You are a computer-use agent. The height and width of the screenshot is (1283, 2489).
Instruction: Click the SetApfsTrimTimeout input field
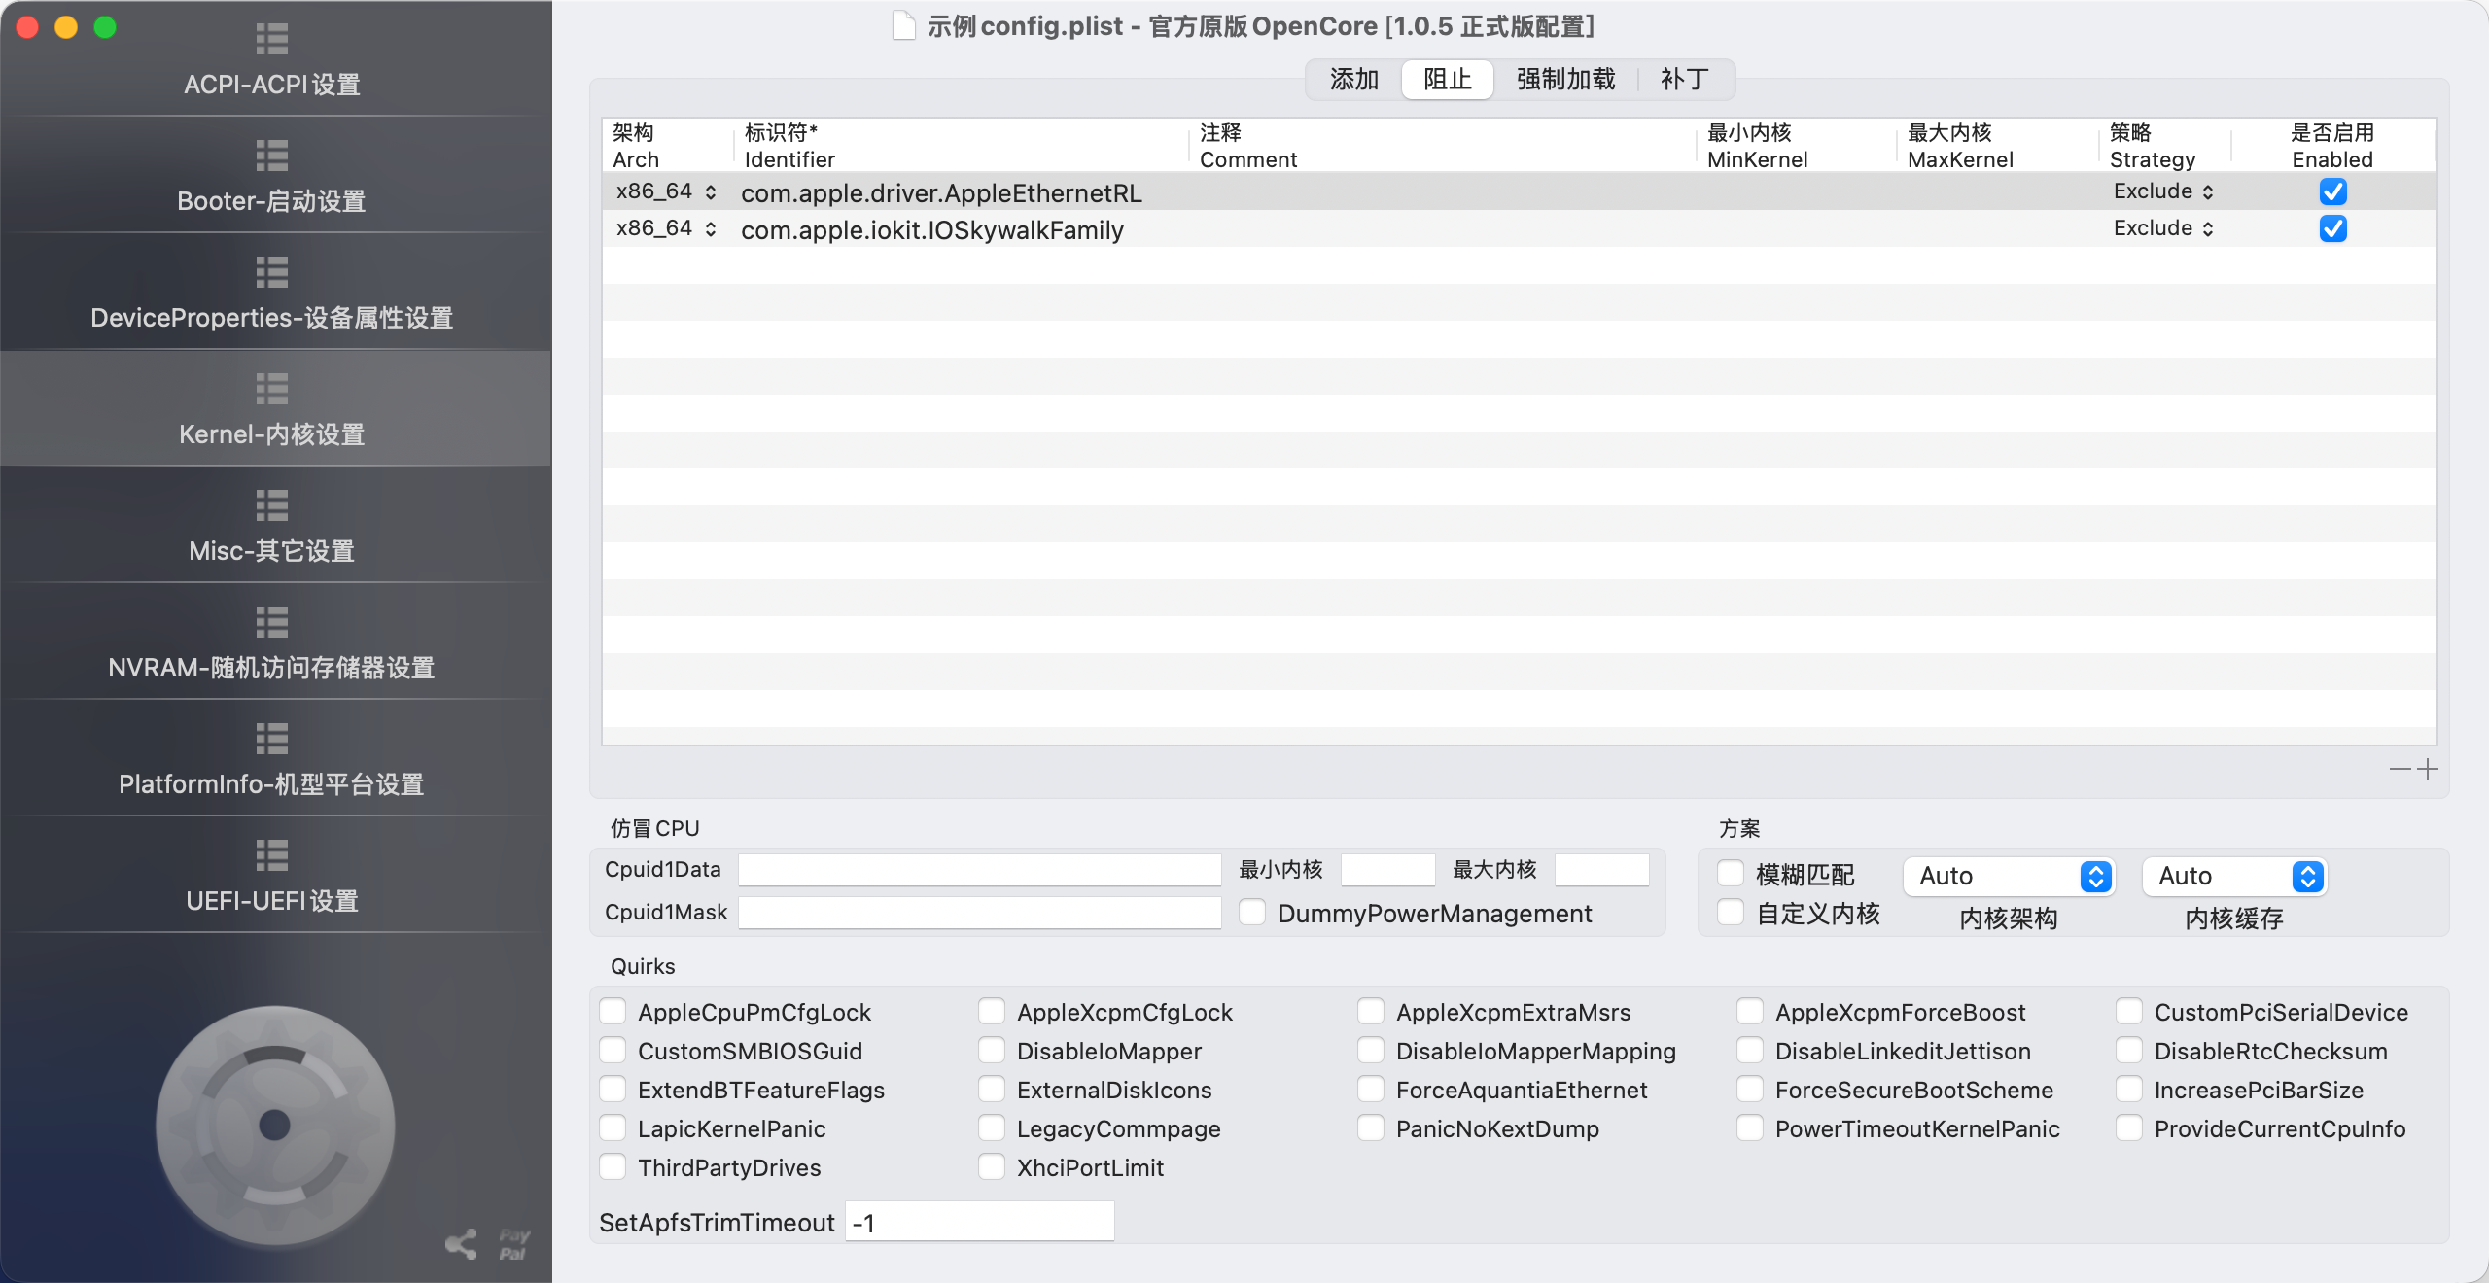(x=979, y=1222)
